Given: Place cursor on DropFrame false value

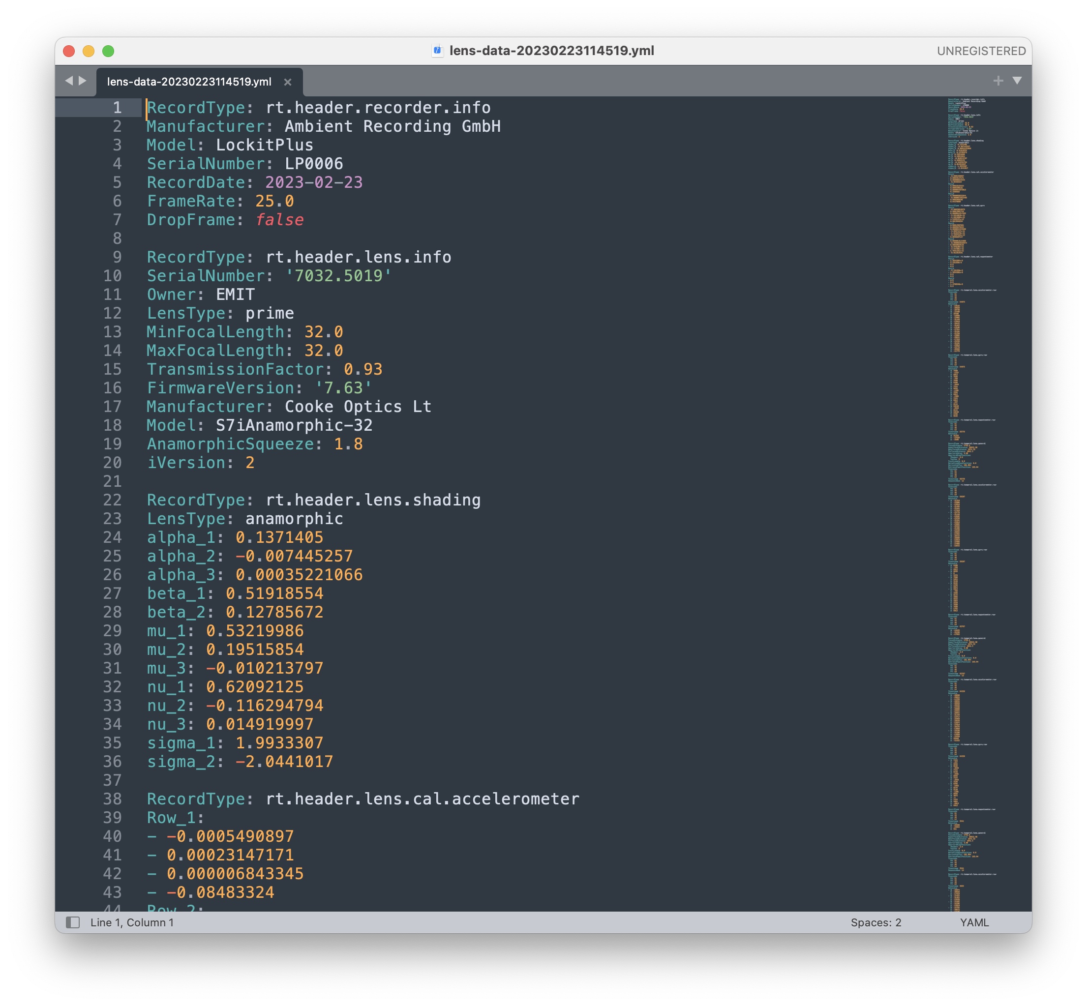Looking at the screenshot, I should tap(279, 220).
